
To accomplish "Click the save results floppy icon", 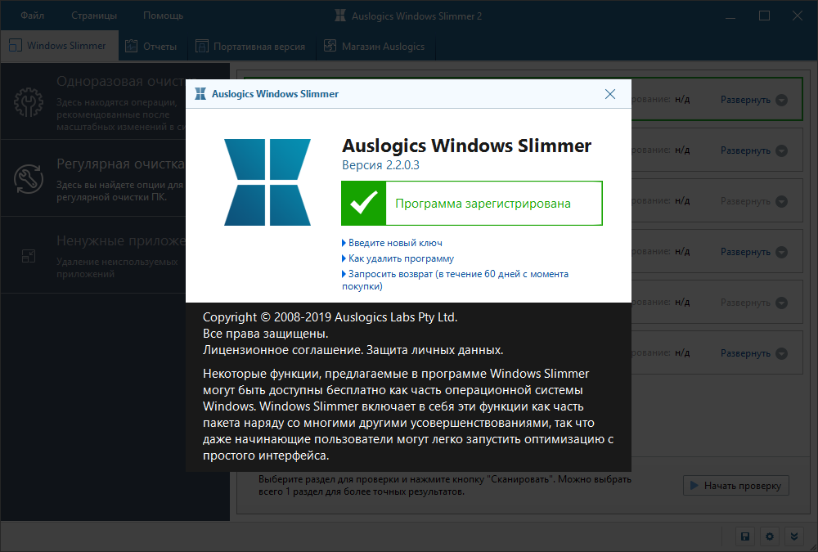I will [x=744, y=536].
